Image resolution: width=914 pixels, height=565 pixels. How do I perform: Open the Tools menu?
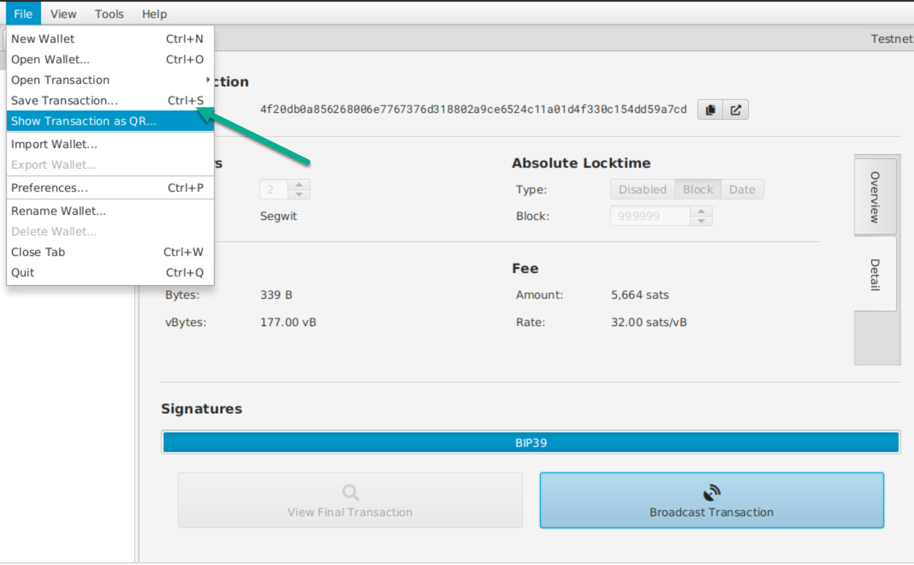pyautogui.click(x=109, y=14)
